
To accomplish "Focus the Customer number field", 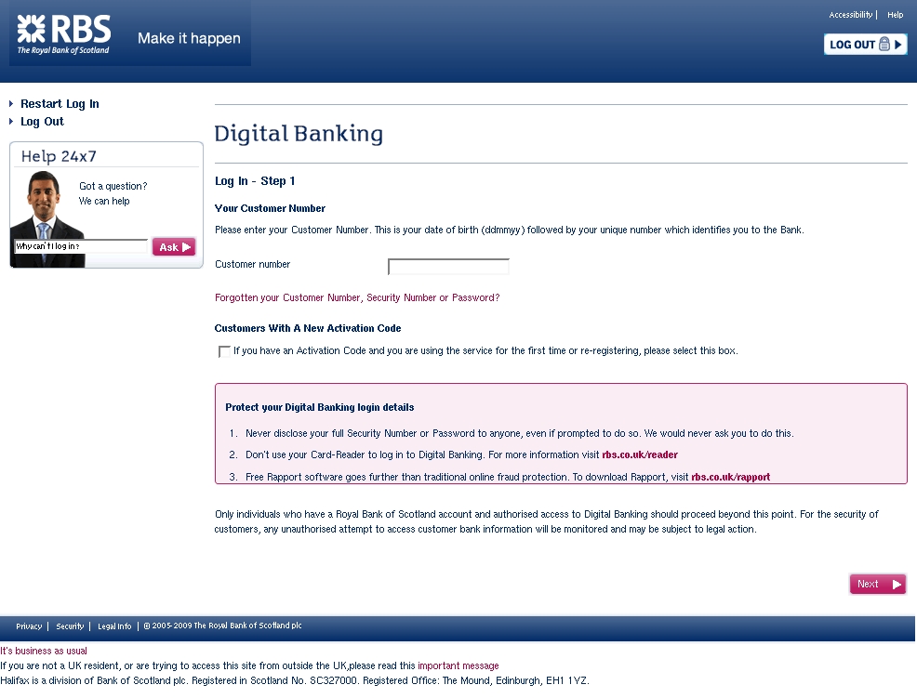I will pos(448,267).
